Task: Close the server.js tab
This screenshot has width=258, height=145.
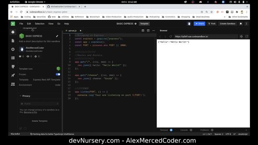Action: tap(81, 31)
